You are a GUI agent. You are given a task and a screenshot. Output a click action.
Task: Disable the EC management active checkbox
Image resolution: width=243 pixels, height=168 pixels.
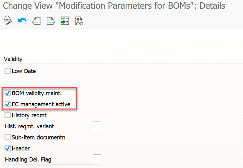(7, 104)
